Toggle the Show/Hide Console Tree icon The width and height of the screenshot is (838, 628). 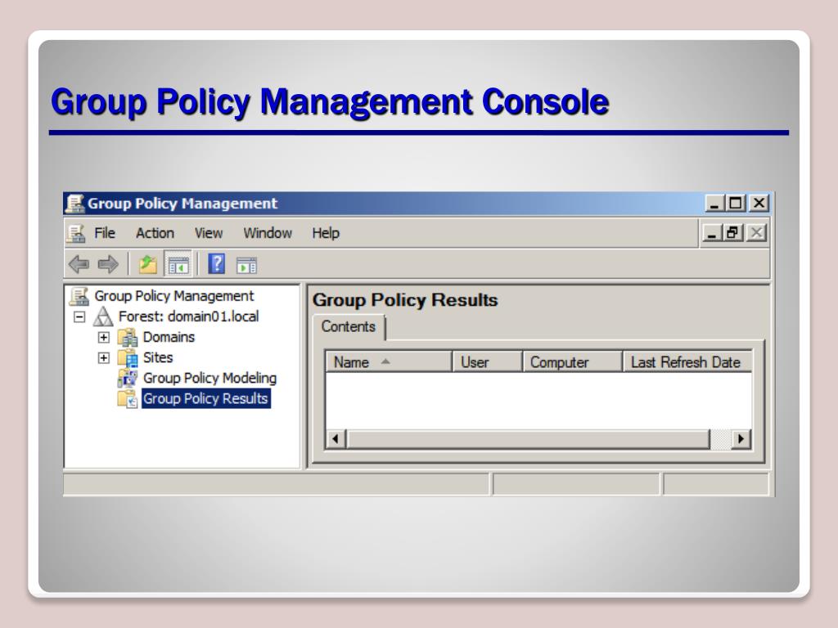pos(178,265)
